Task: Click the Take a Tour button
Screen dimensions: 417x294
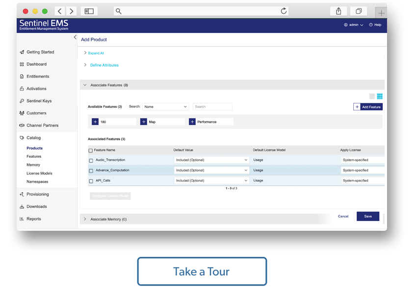Action: pyautogui.click(x=202, y=271)
